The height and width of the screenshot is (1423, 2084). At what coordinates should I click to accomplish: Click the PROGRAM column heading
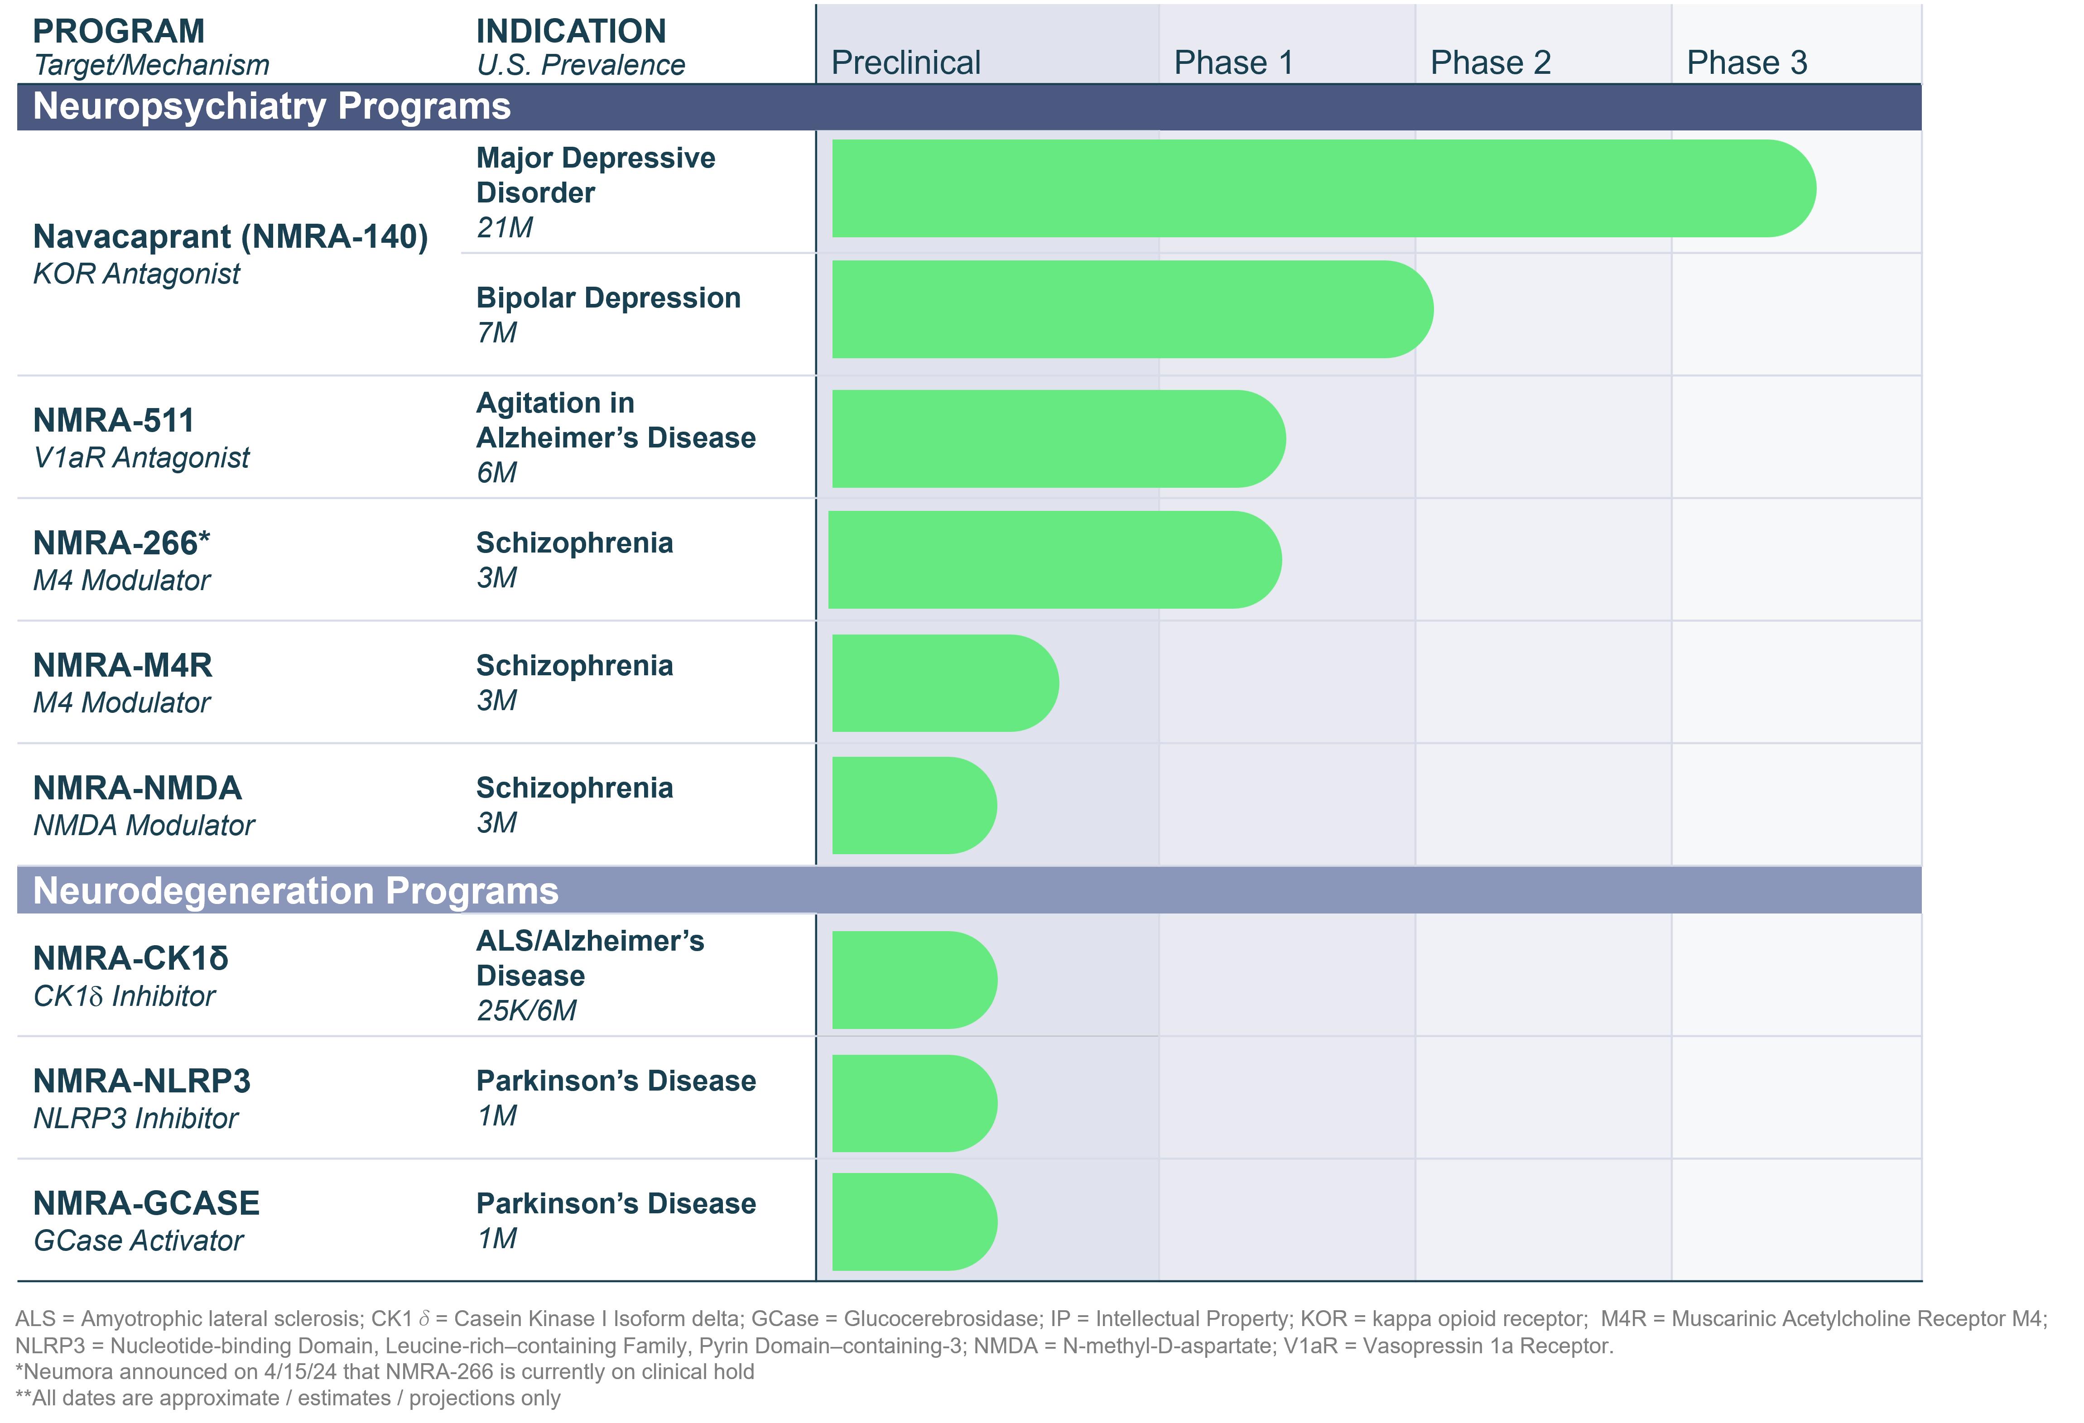coord(118,31)
